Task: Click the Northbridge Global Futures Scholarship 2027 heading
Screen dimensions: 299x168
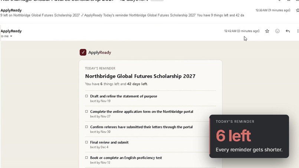Action: [140, 76]
